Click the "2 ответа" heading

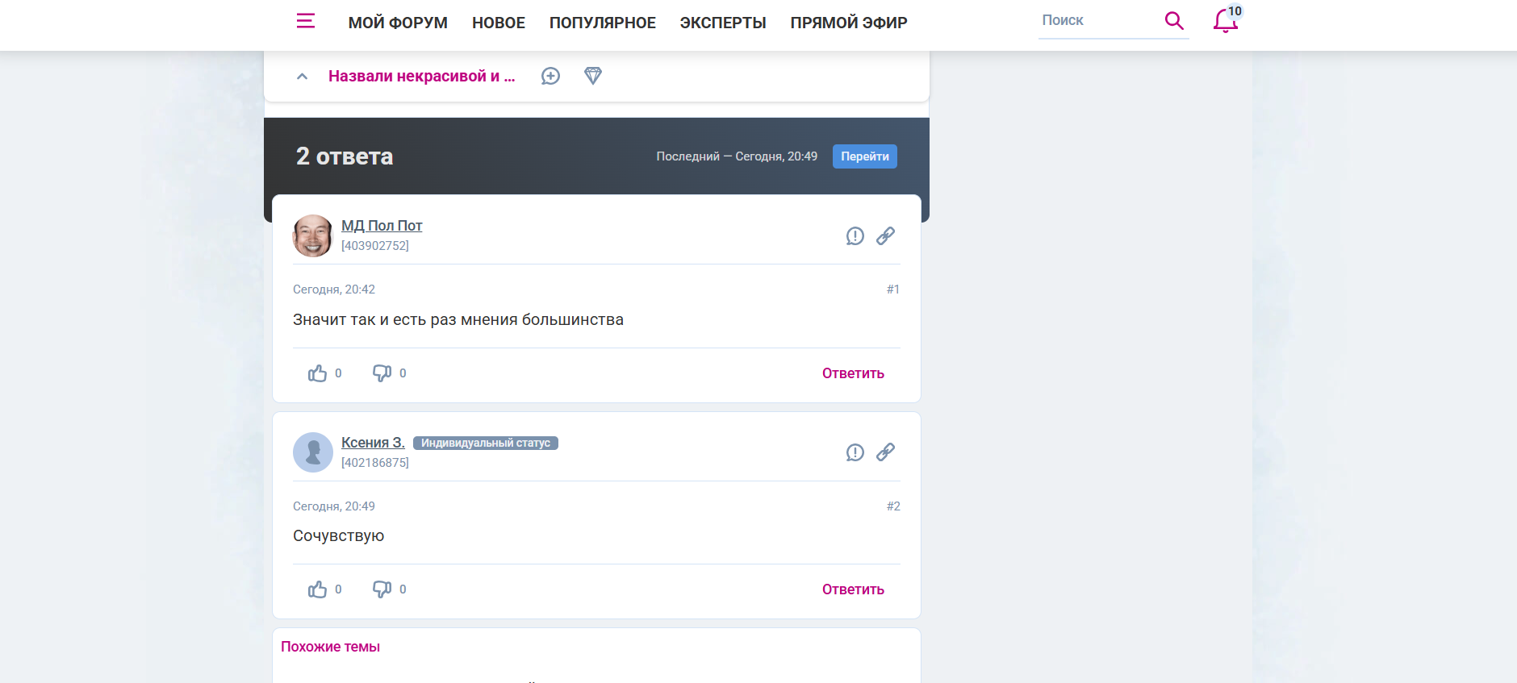click(x=345, y=156)
